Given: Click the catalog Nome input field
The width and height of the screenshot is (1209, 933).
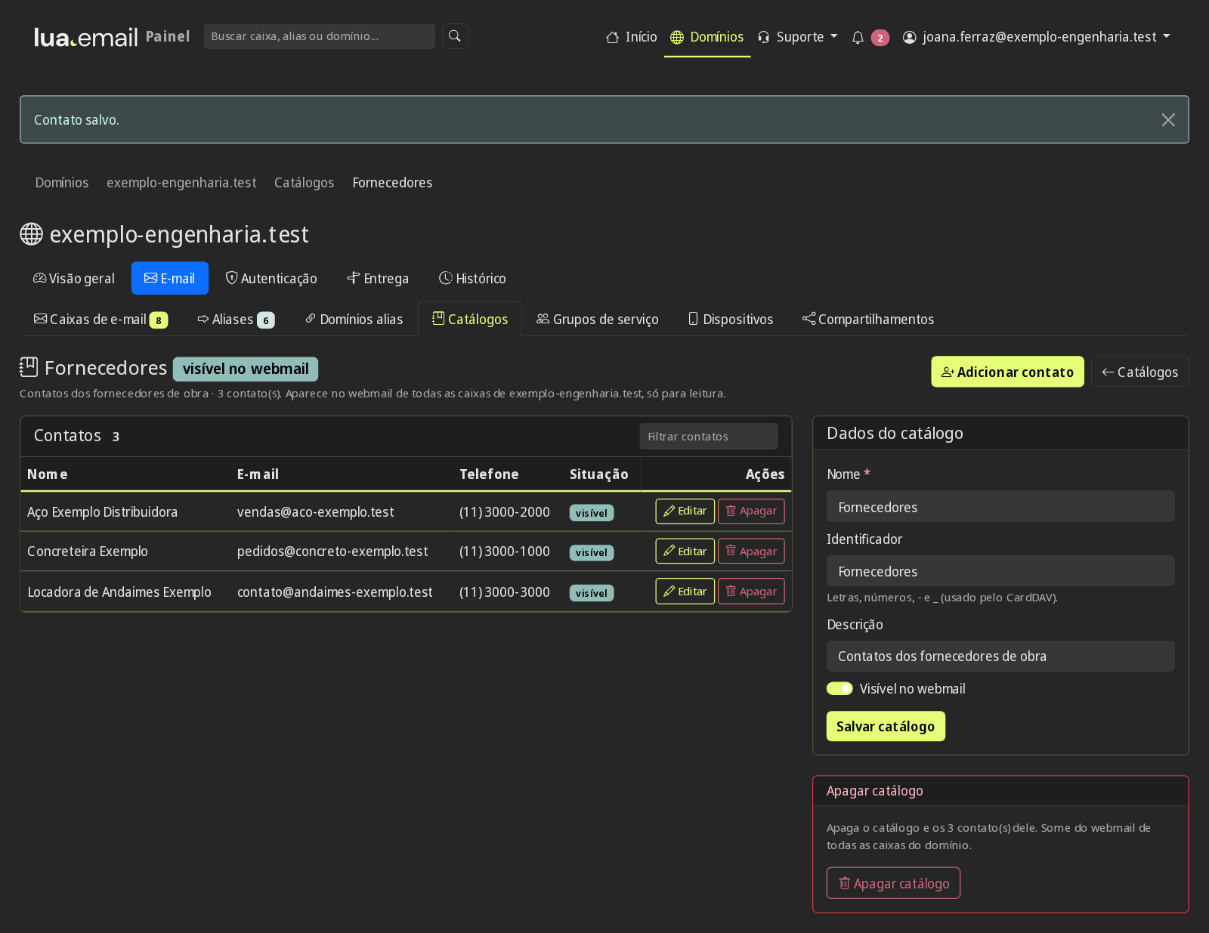Looking at the screenshot, I should click(1000, 506).
